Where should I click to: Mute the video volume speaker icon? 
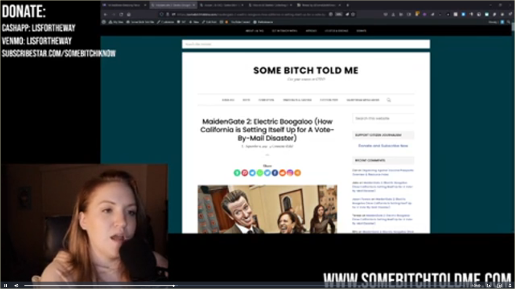click(x=16, y=286)
